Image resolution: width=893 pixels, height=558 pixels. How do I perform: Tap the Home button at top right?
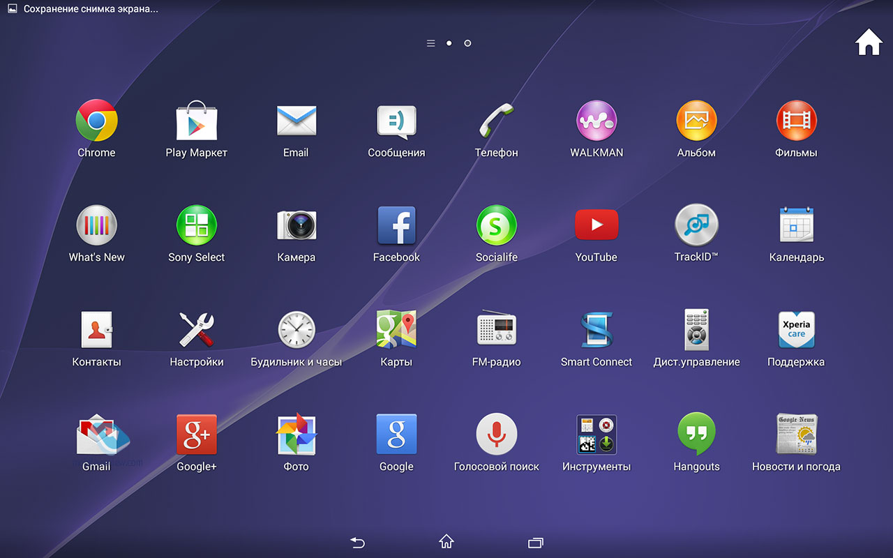pyautogui.click(x=869, y=42)
